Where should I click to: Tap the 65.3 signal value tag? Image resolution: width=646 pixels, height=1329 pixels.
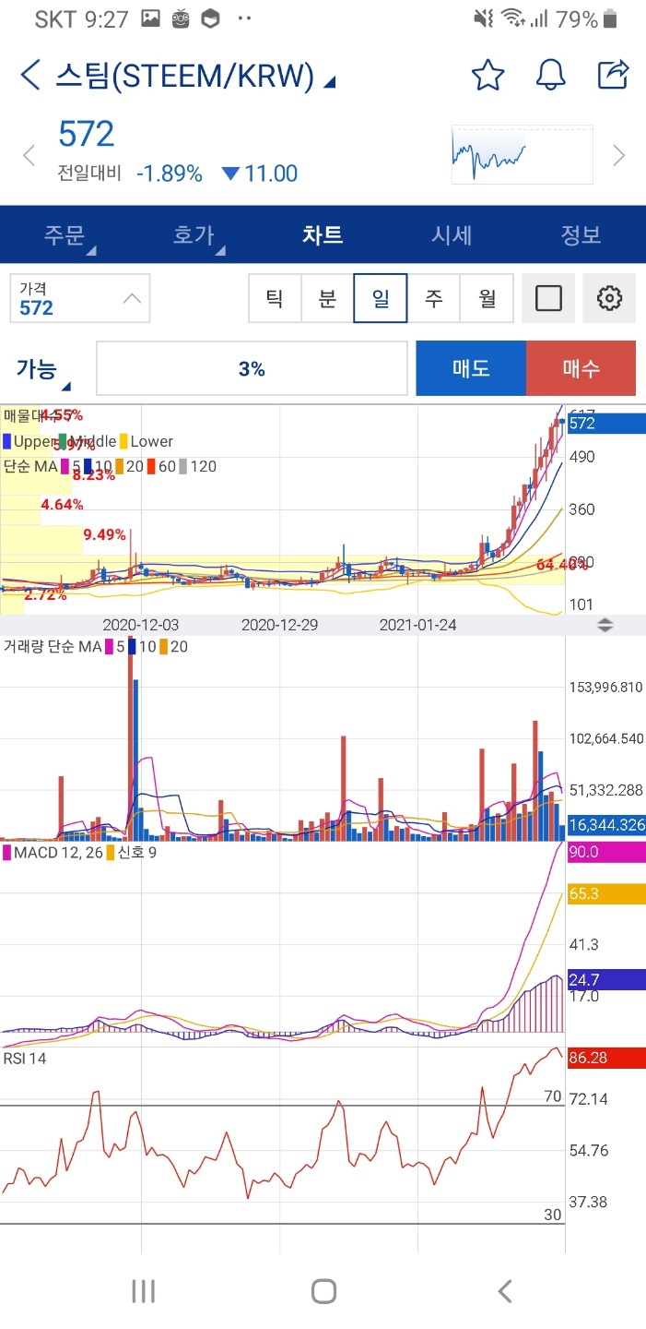coord(605,893)
